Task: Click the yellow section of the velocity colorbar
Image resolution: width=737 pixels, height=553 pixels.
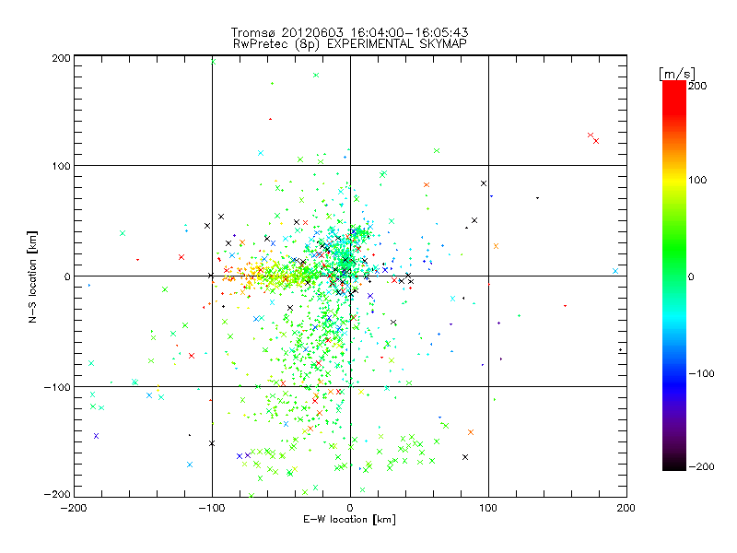Action: pyautogui.click(x=674, y=181)
